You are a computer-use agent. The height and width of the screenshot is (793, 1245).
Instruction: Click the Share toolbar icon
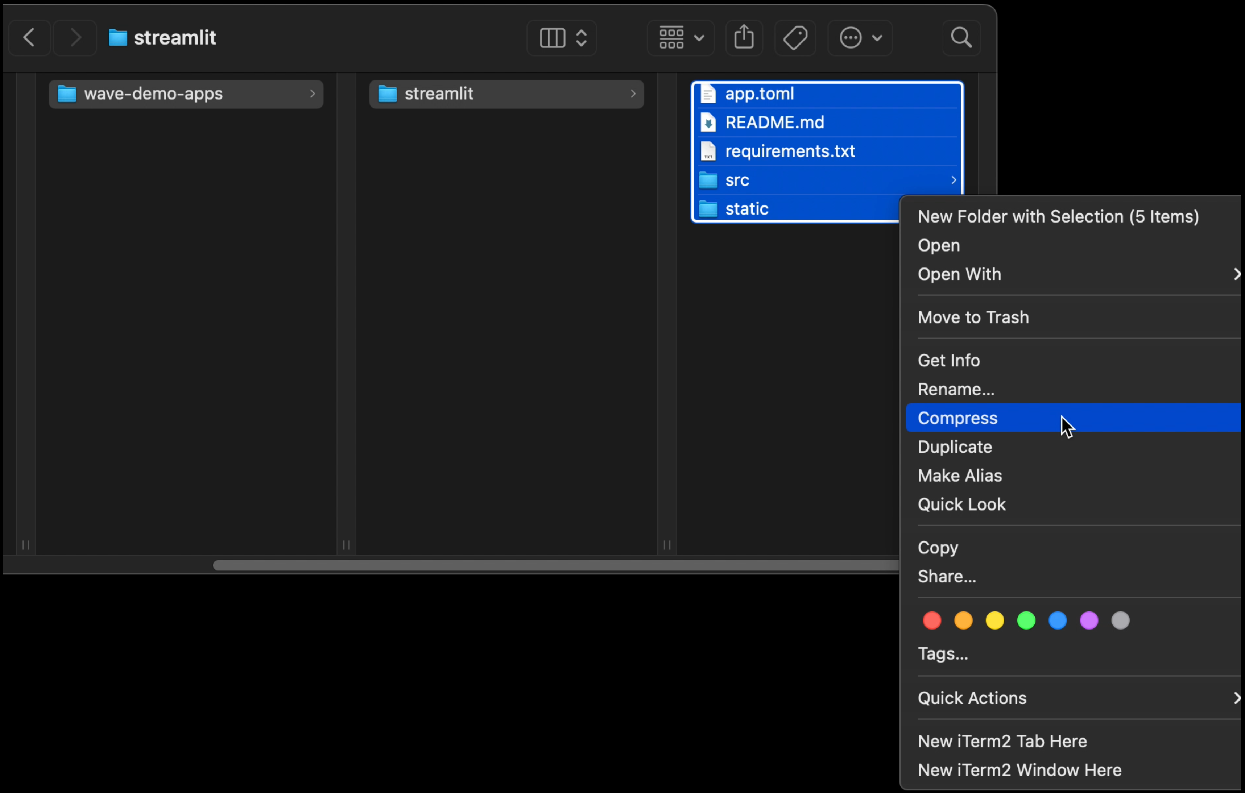pyautogui.click(x=744, y=38)
